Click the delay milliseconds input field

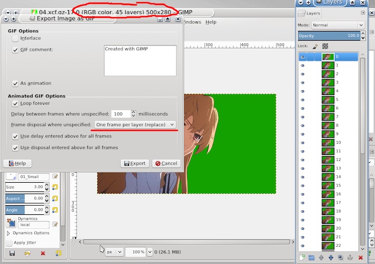coord(121,114)
